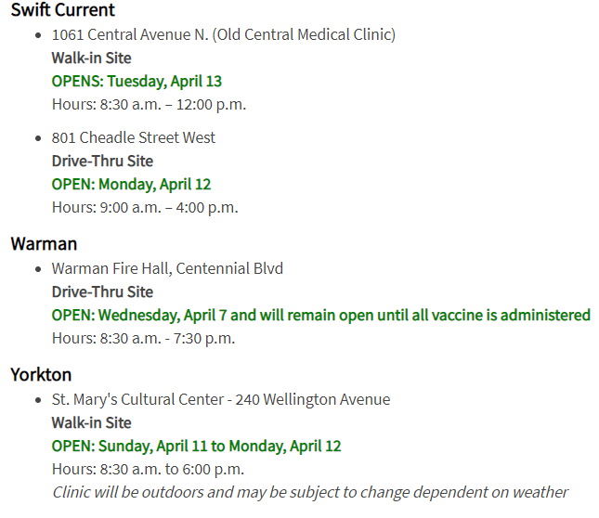
Task: Click the Warman heading
Action: (x=44, y=244)
